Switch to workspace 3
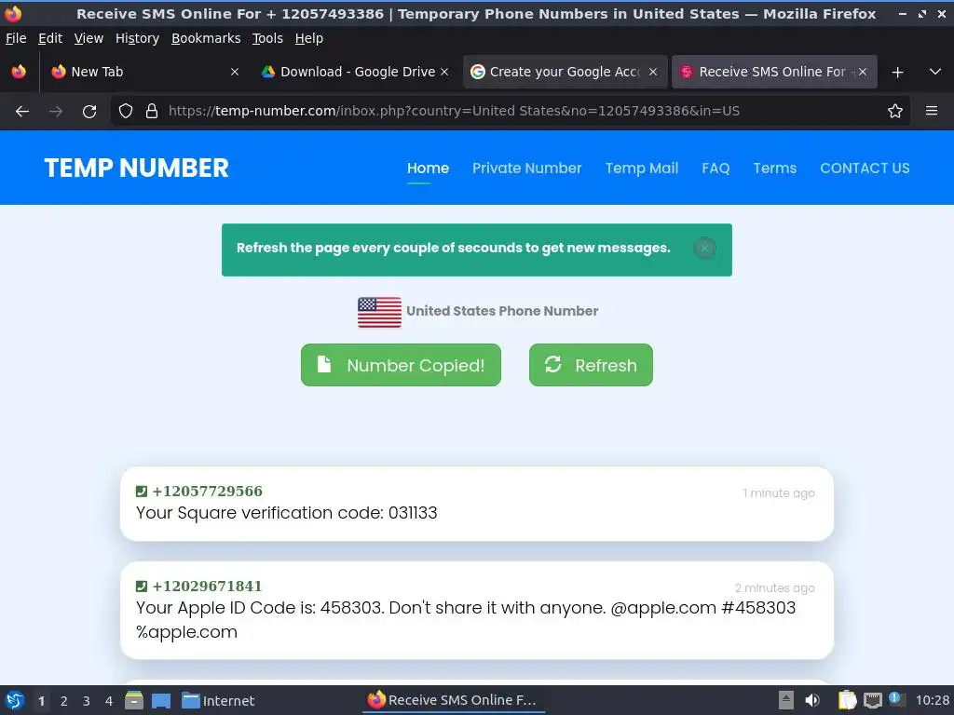Screen dimensions: 954x715 87,701
